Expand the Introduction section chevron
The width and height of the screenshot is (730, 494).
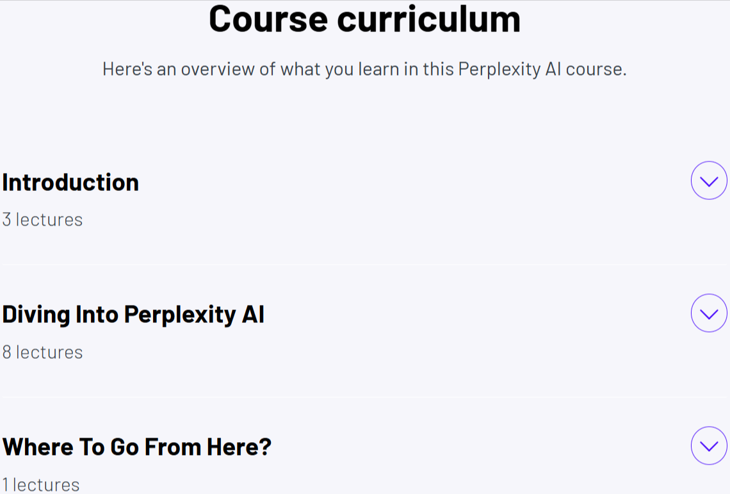pos(709,181)
